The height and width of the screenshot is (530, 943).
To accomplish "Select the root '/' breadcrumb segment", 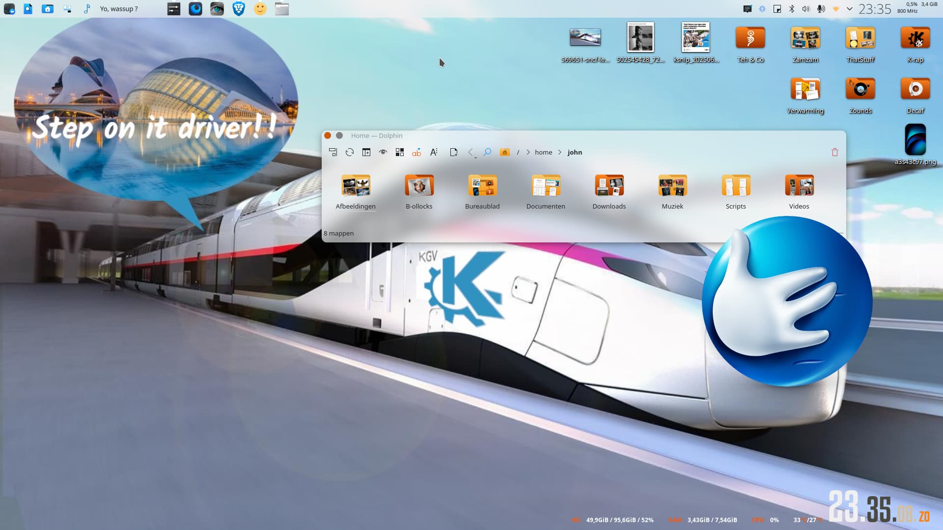I will 518,152.
